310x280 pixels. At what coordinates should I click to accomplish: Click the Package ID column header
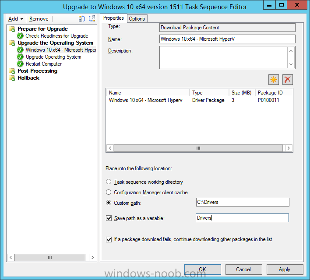click(274, 93)
